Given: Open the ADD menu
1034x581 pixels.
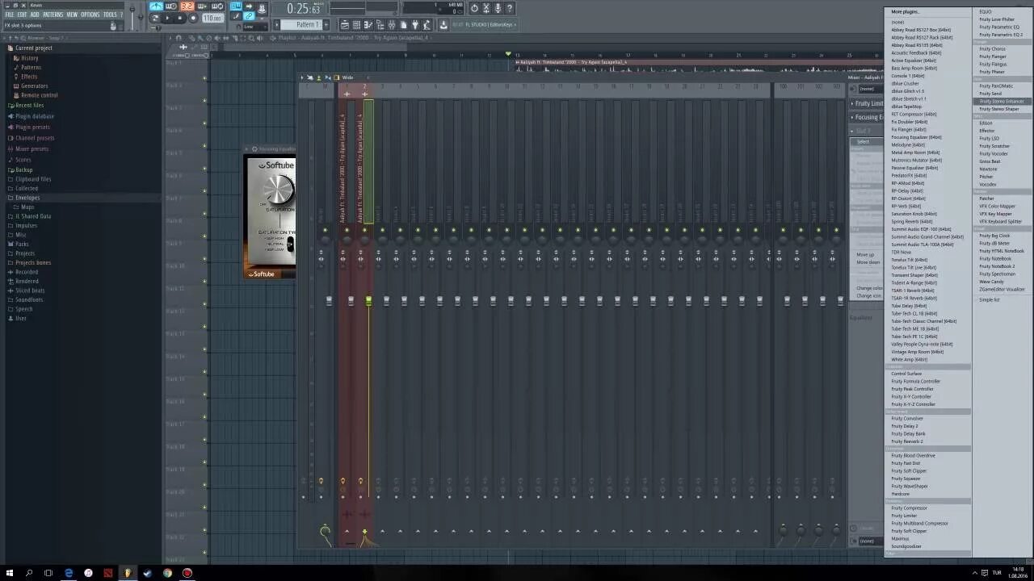Looking at the screenshot, I should pos(35,15).
